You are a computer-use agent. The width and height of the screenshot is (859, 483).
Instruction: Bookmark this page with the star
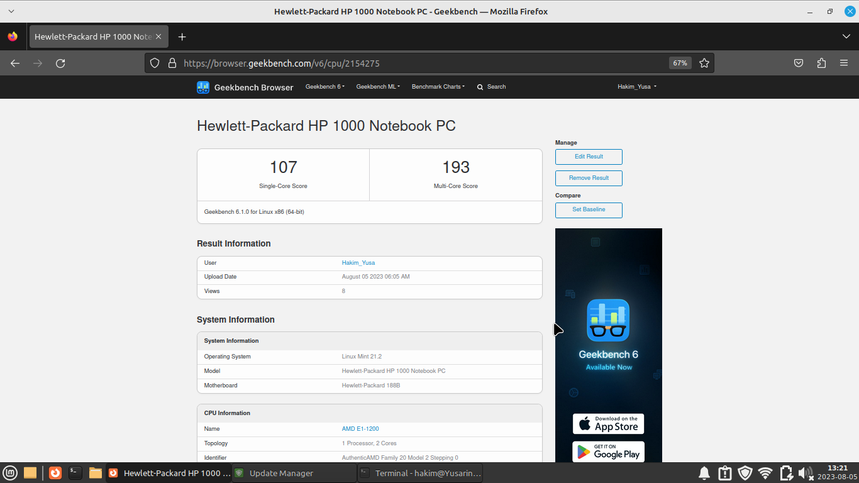[704, 63]
